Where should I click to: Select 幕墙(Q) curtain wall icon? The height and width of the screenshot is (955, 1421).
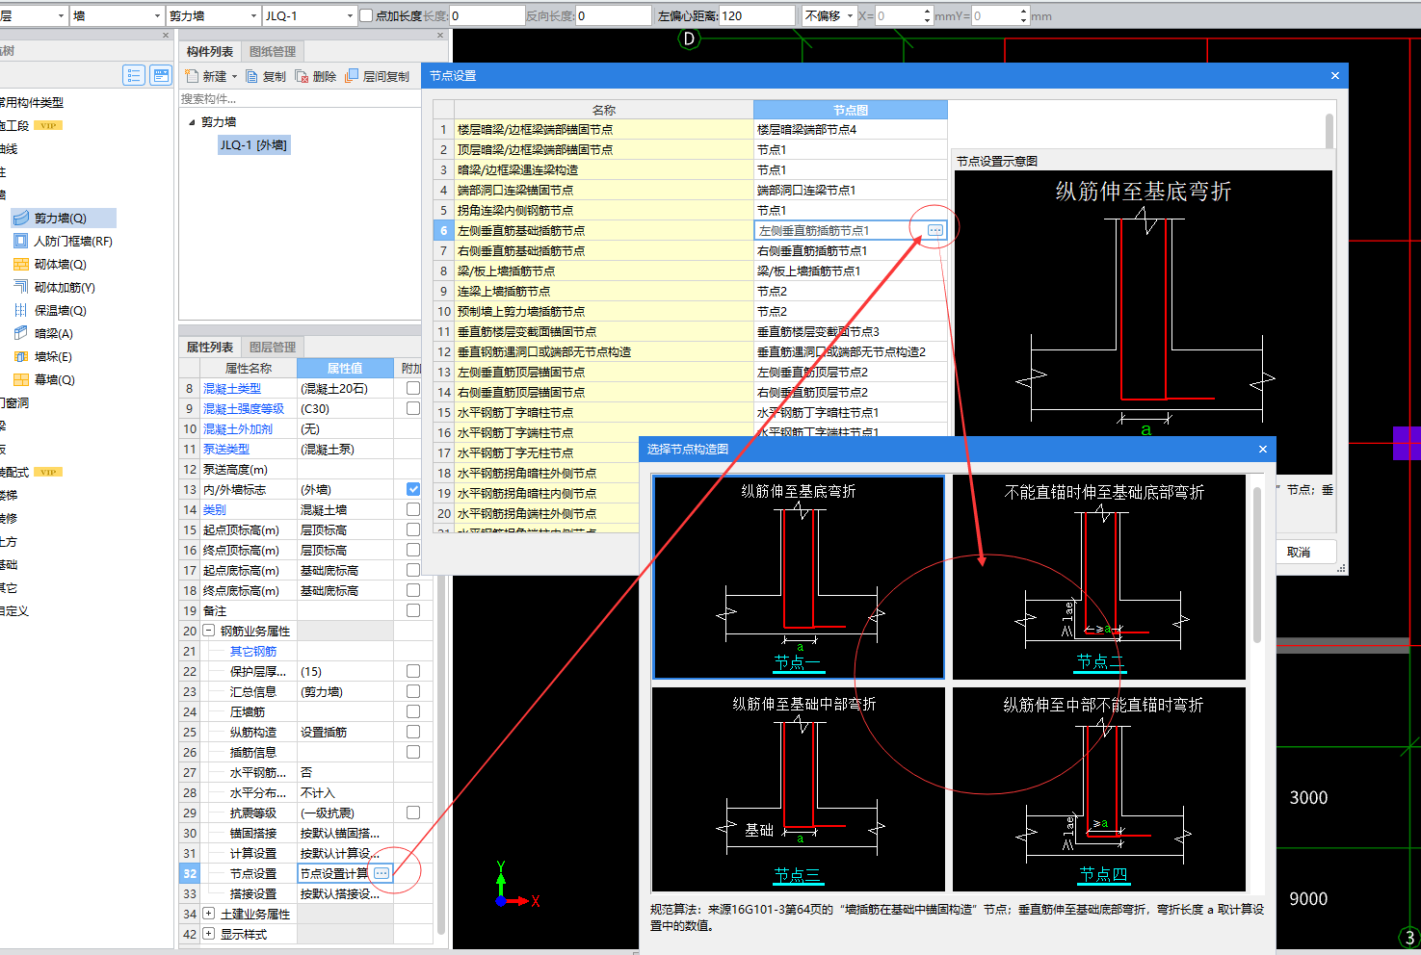20,380
